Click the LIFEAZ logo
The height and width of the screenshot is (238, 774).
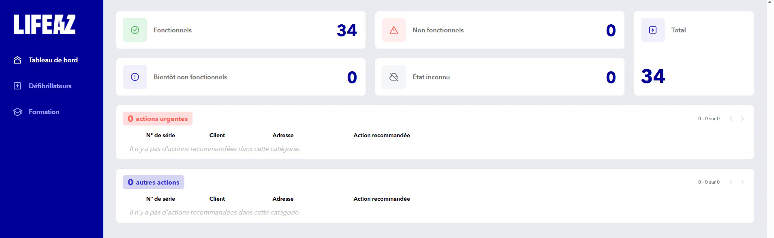tap(45, 24)
